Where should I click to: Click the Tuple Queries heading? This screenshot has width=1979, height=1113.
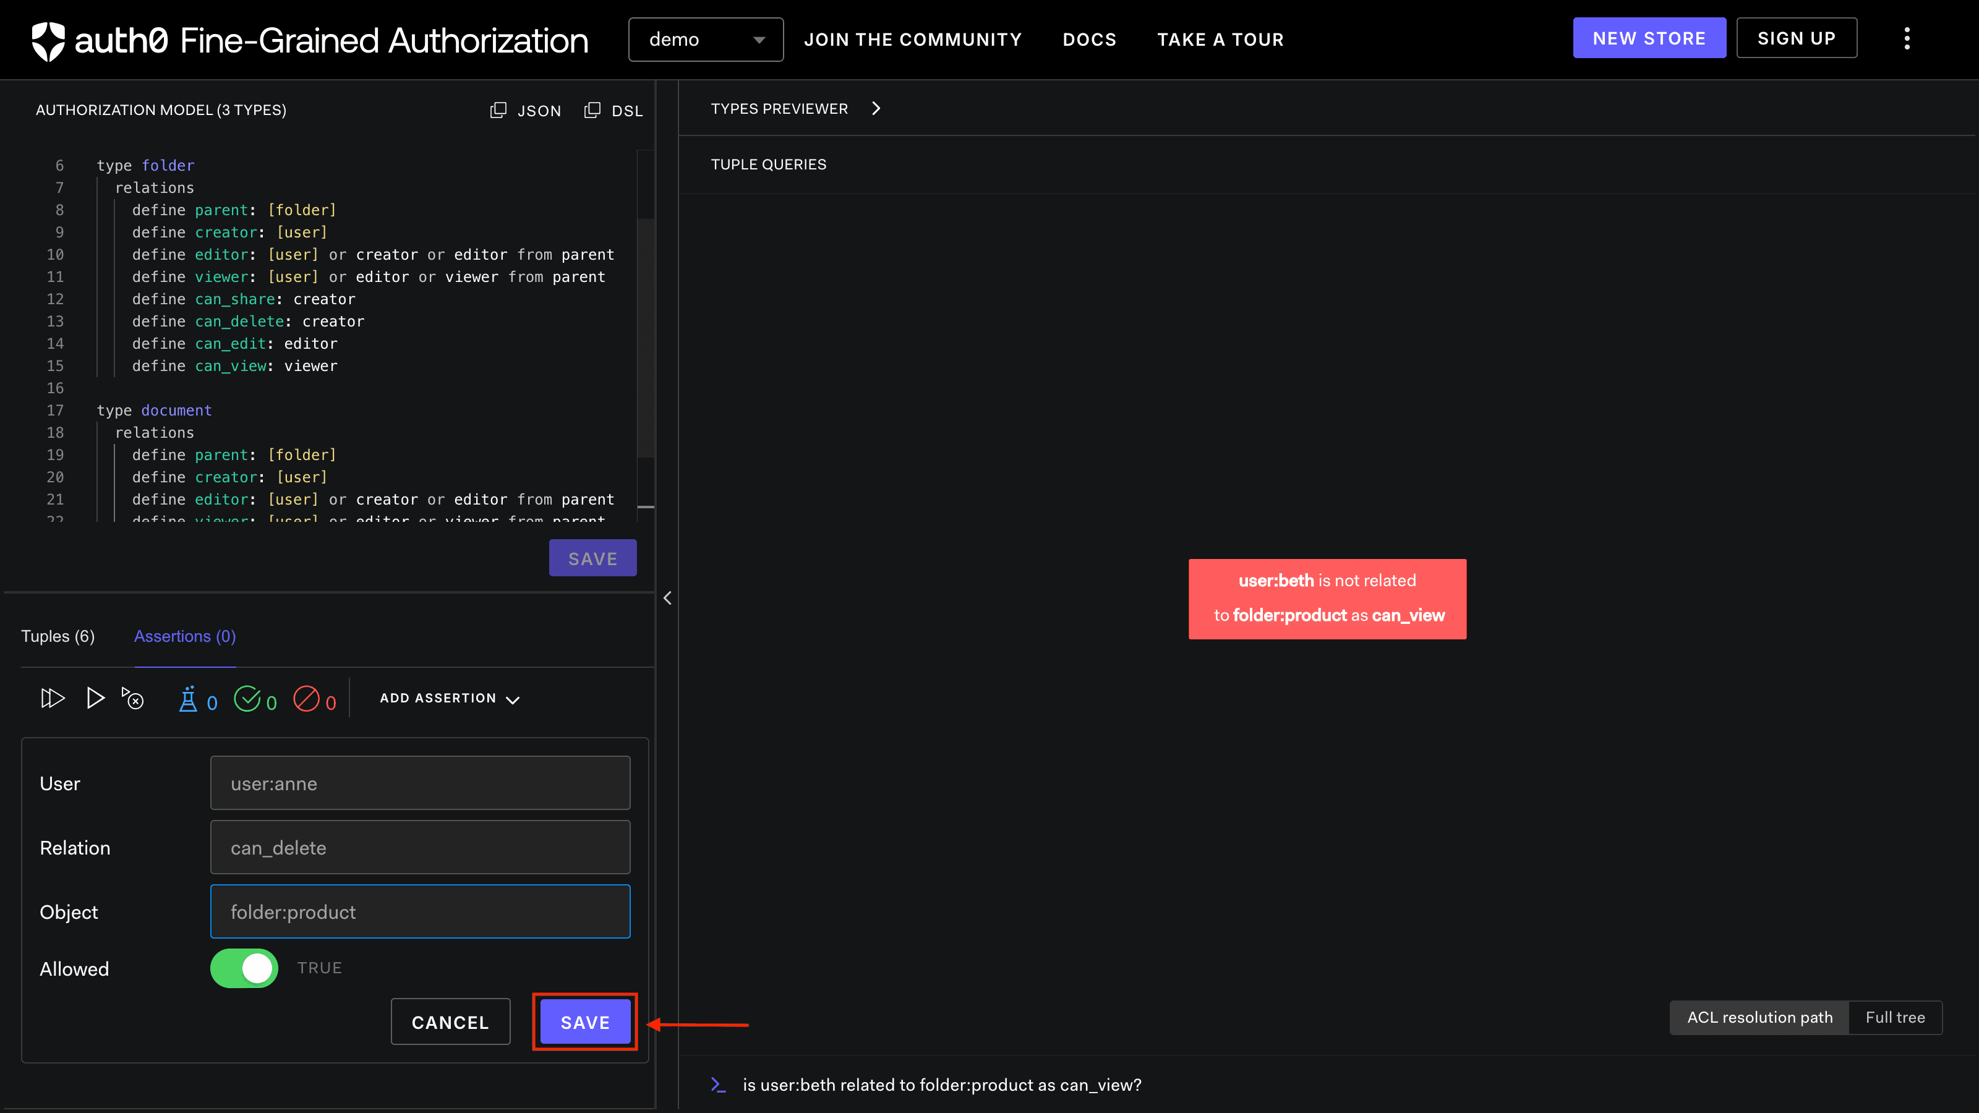[x=768, y=164]
